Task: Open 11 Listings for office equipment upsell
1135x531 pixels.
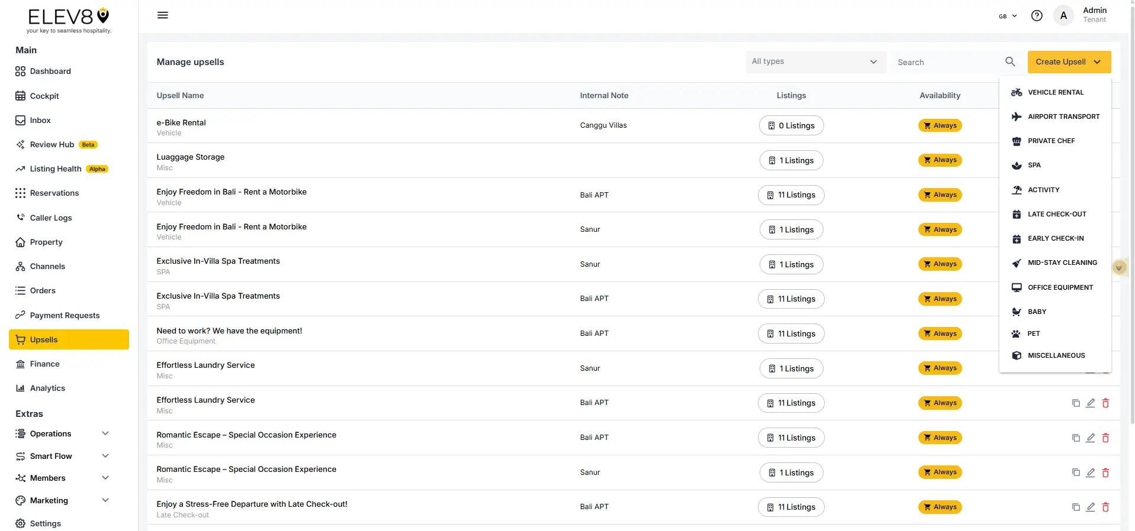Action: tap(791, 334)
